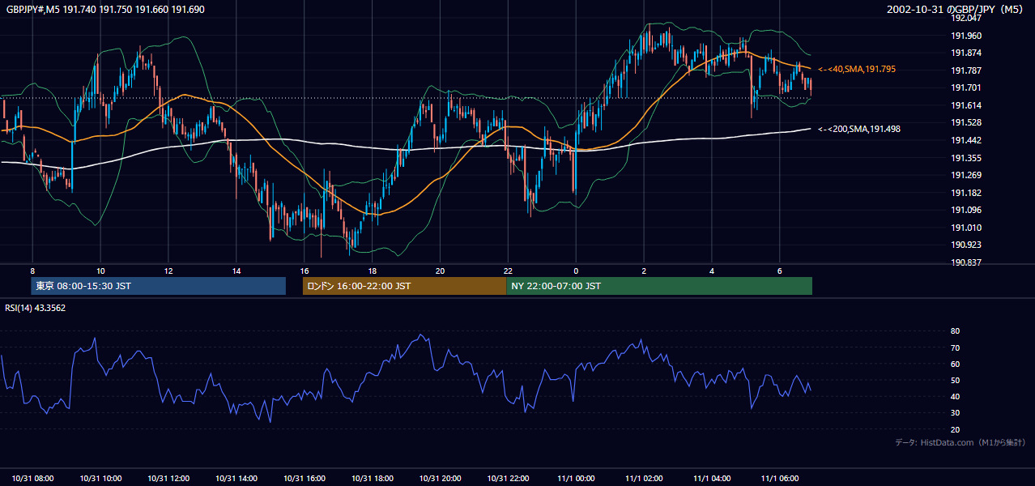The width and height of the screenshot is (1035, 486).
Task: Click price axis label 191.614
Action: click(965, 105)
